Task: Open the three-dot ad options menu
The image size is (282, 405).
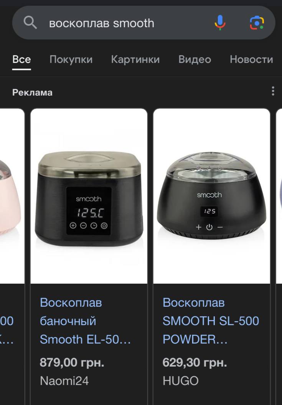Action: pos(273,91)
